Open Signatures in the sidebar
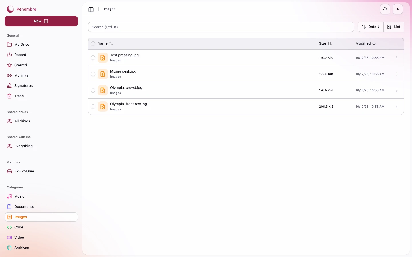Viewport: 412px width, 257px height. pos(41,86)
